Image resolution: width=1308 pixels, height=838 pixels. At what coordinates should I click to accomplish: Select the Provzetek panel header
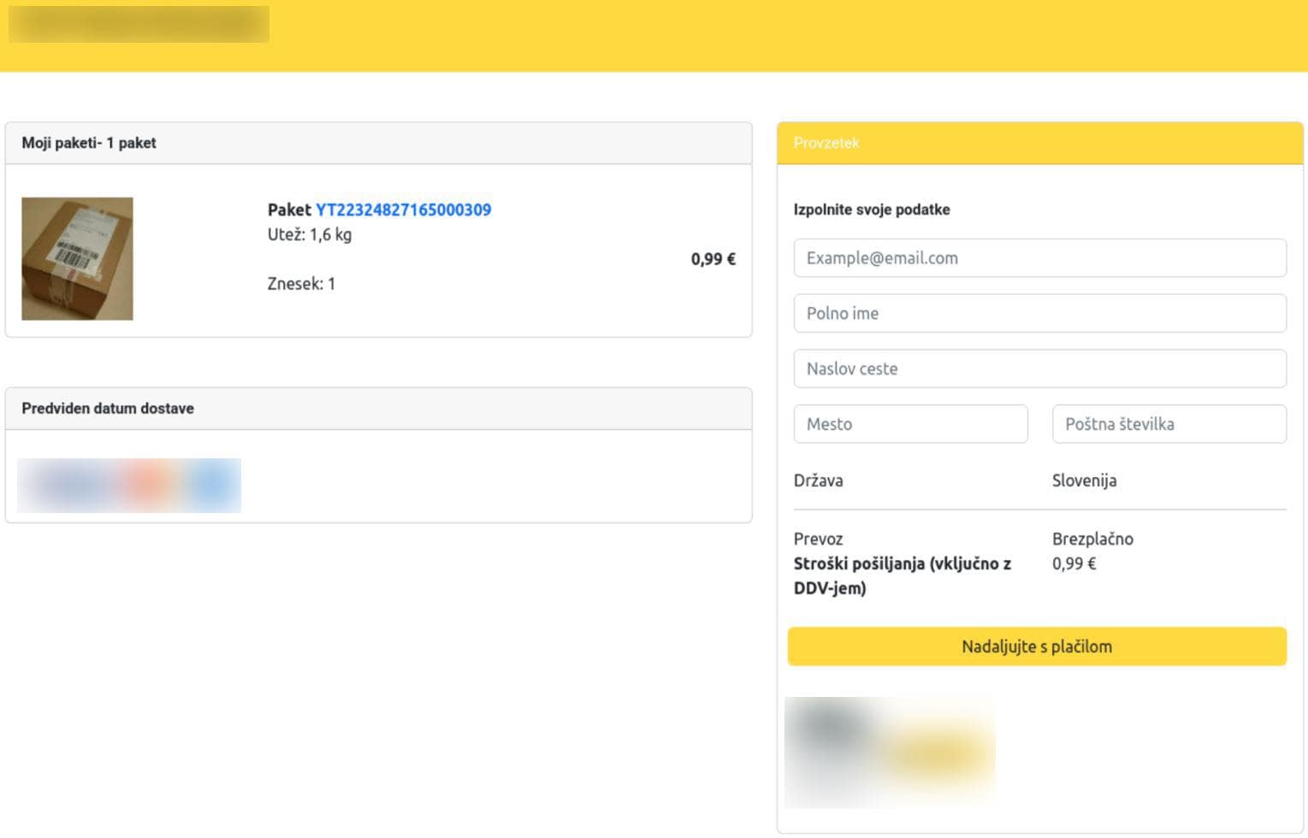tap(826, 143)
